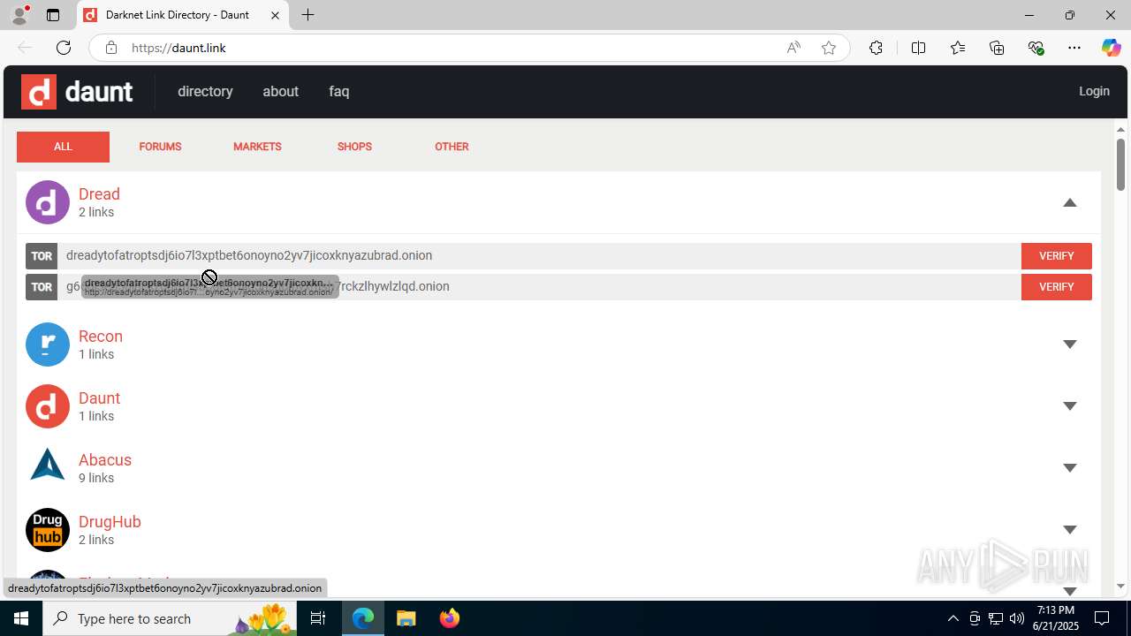Viewport: 1131px width, 636px height.
Task: Open Task View on taskbar
Action: [x=319, y=618]
